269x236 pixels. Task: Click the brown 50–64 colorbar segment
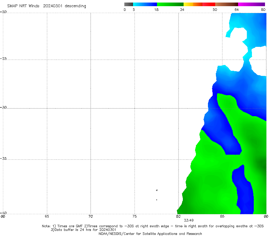click(x=226, y=4)
